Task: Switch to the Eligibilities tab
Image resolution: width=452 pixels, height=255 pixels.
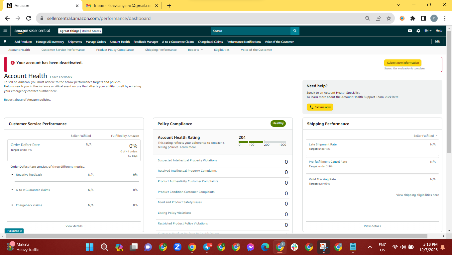Action: (x=222, y=50)
